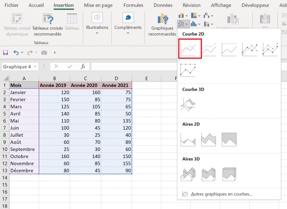Screen dimensions: 287x209
Task: Choose the stacked line chart option
Action: click(209, 49)
